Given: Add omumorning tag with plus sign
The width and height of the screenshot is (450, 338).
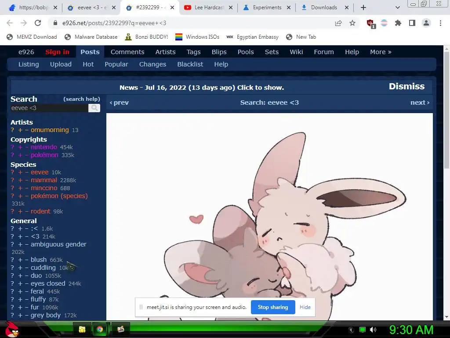Looking at the screenshot, I should tap(20, 130).
